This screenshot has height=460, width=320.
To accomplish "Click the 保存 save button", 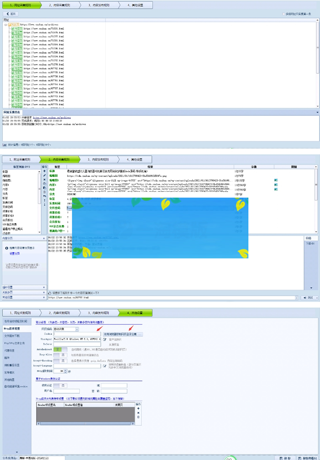I will point(285,458).
